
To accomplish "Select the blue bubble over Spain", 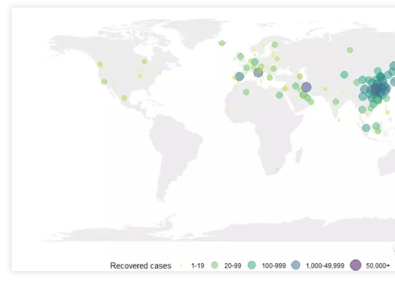I will click(x=239, y=76).
